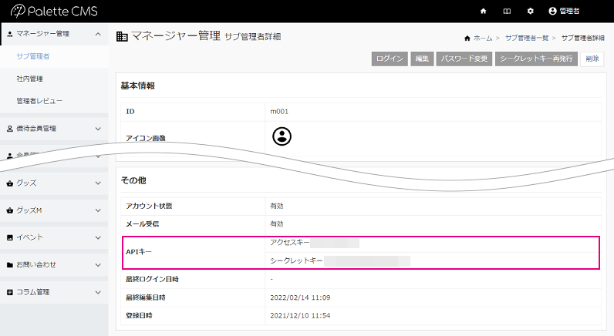Image resolution: width=614 pixels, height=336 pixels.
Task: Click the 管理者 user account icon
Action: pos(552,11)
